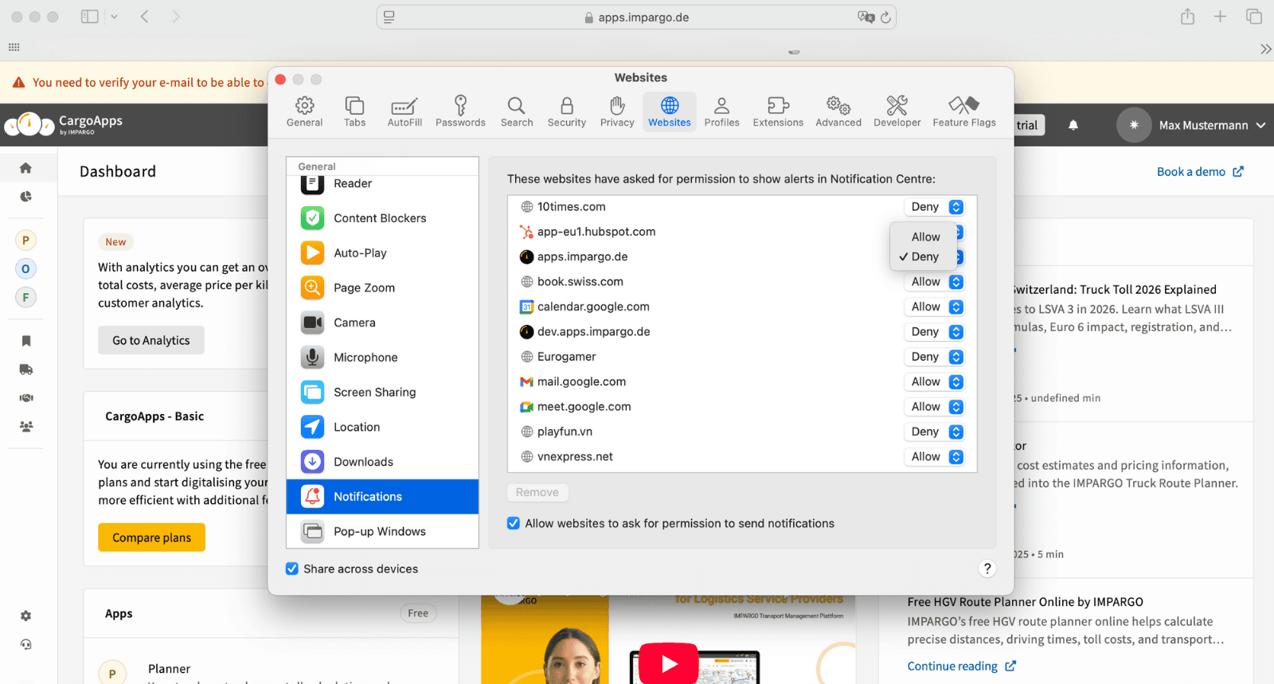
Task: Open permission dropdown for dev.apps.impargo.de
Action: 935,332
